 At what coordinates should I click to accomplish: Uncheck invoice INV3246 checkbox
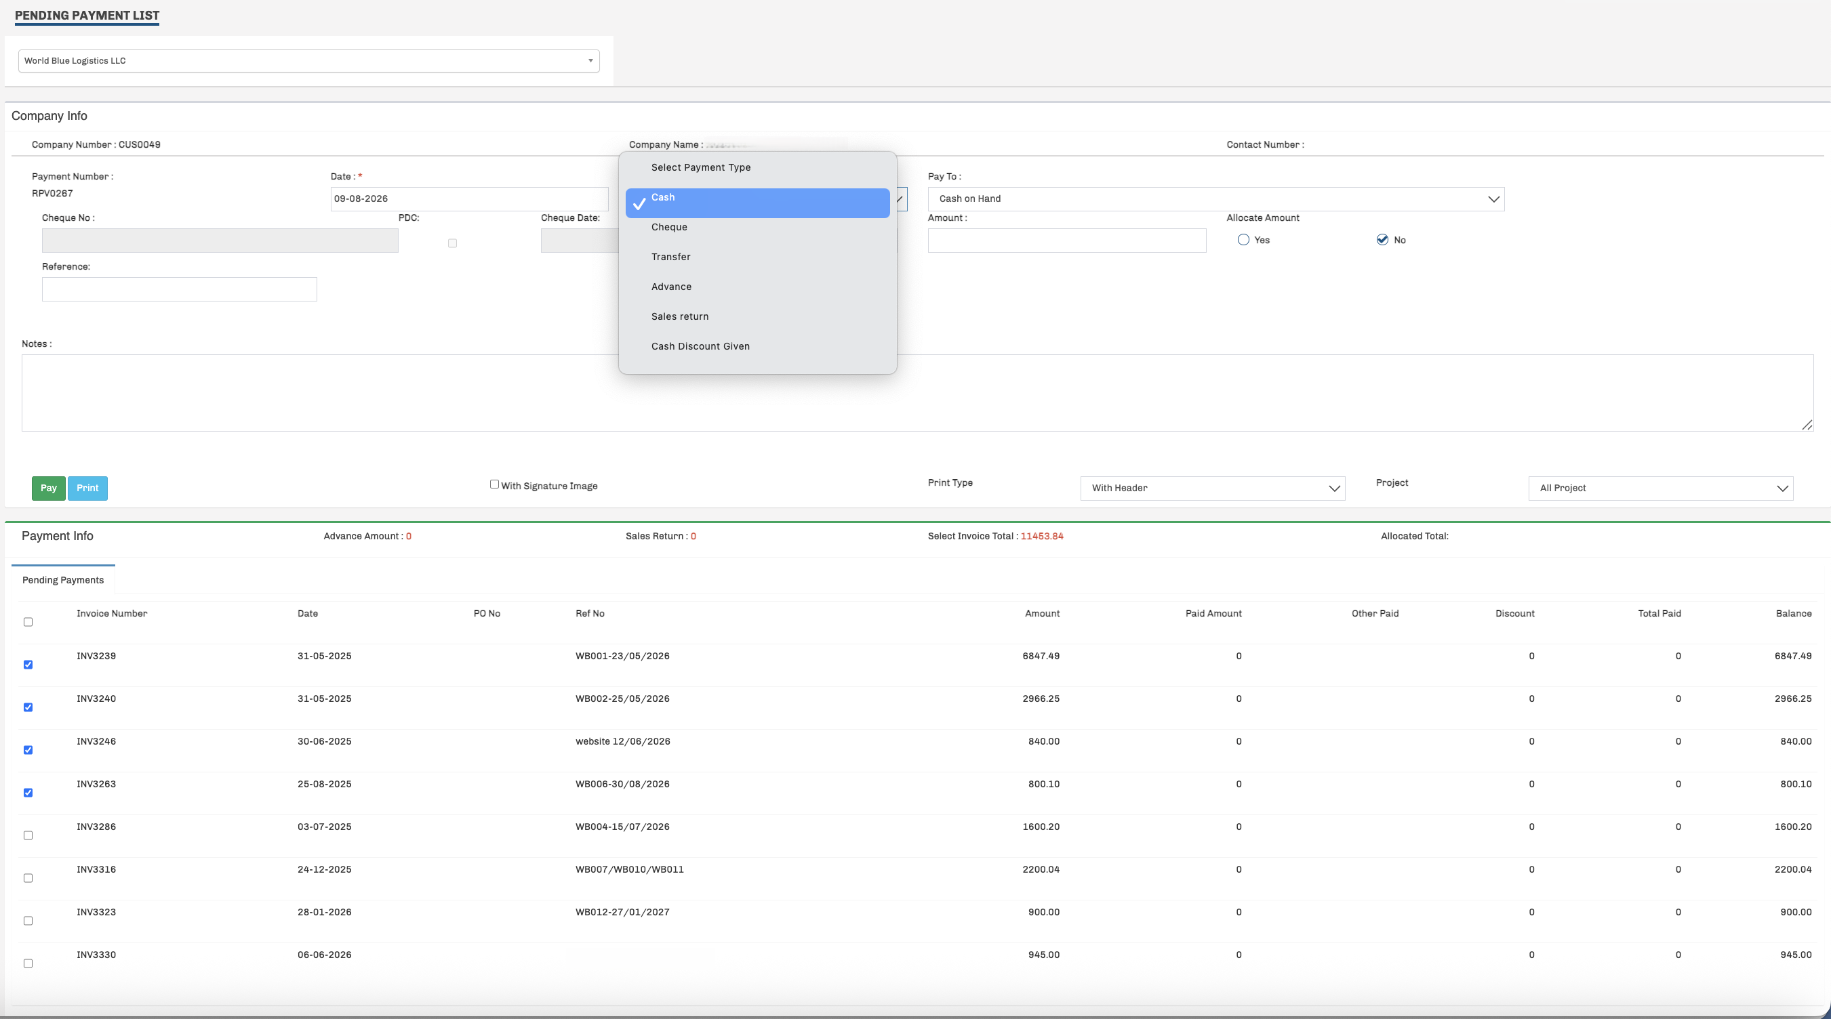tap(28, 751)
